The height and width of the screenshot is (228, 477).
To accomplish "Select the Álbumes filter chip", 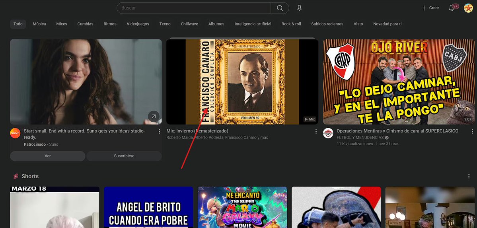I will point(216,24).
